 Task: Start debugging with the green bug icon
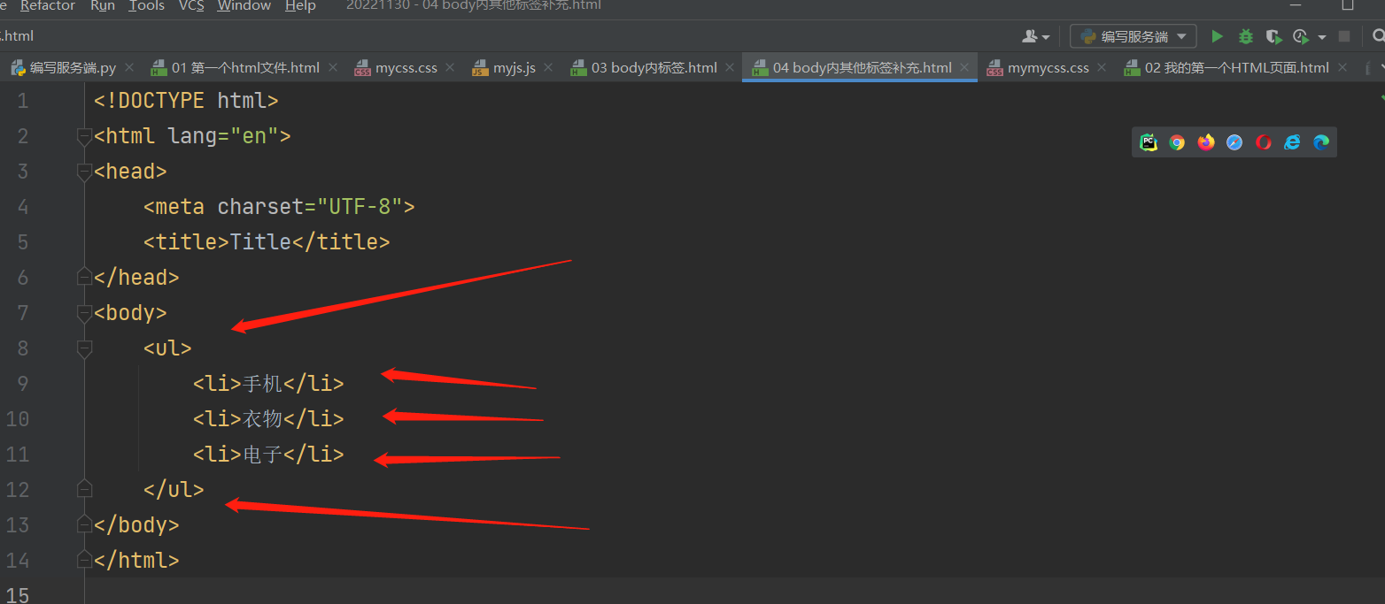[x=1246, y=36]
